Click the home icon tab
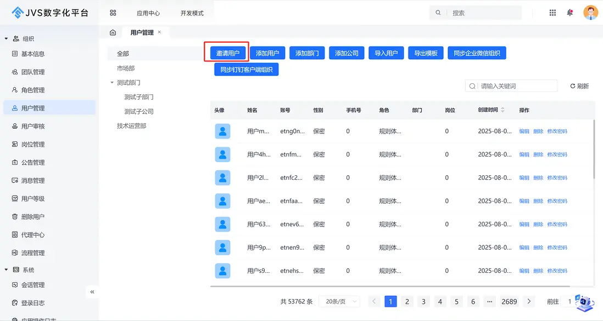This screenshot has width=603, height=321. (x=113, y=33)
